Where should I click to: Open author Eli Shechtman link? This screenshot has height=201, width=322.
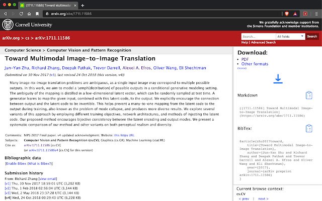(x=192, y=68)
